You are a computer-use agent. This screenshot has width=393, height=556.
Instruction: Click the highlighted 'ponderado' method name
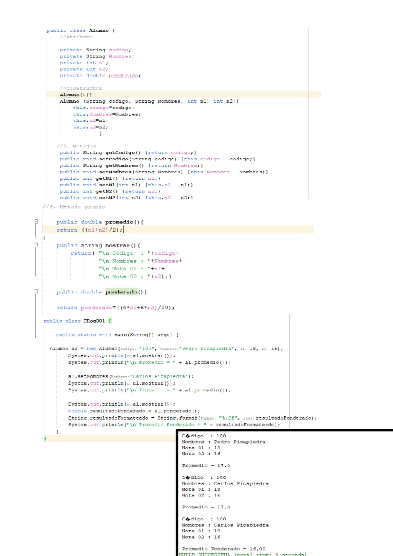click(122, 292)
